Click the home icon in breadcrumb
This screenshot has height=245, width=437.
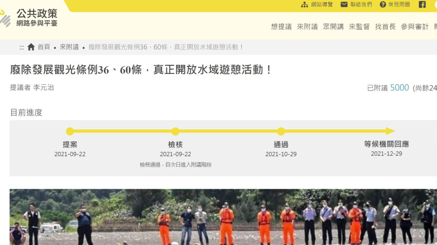[31, 47]
